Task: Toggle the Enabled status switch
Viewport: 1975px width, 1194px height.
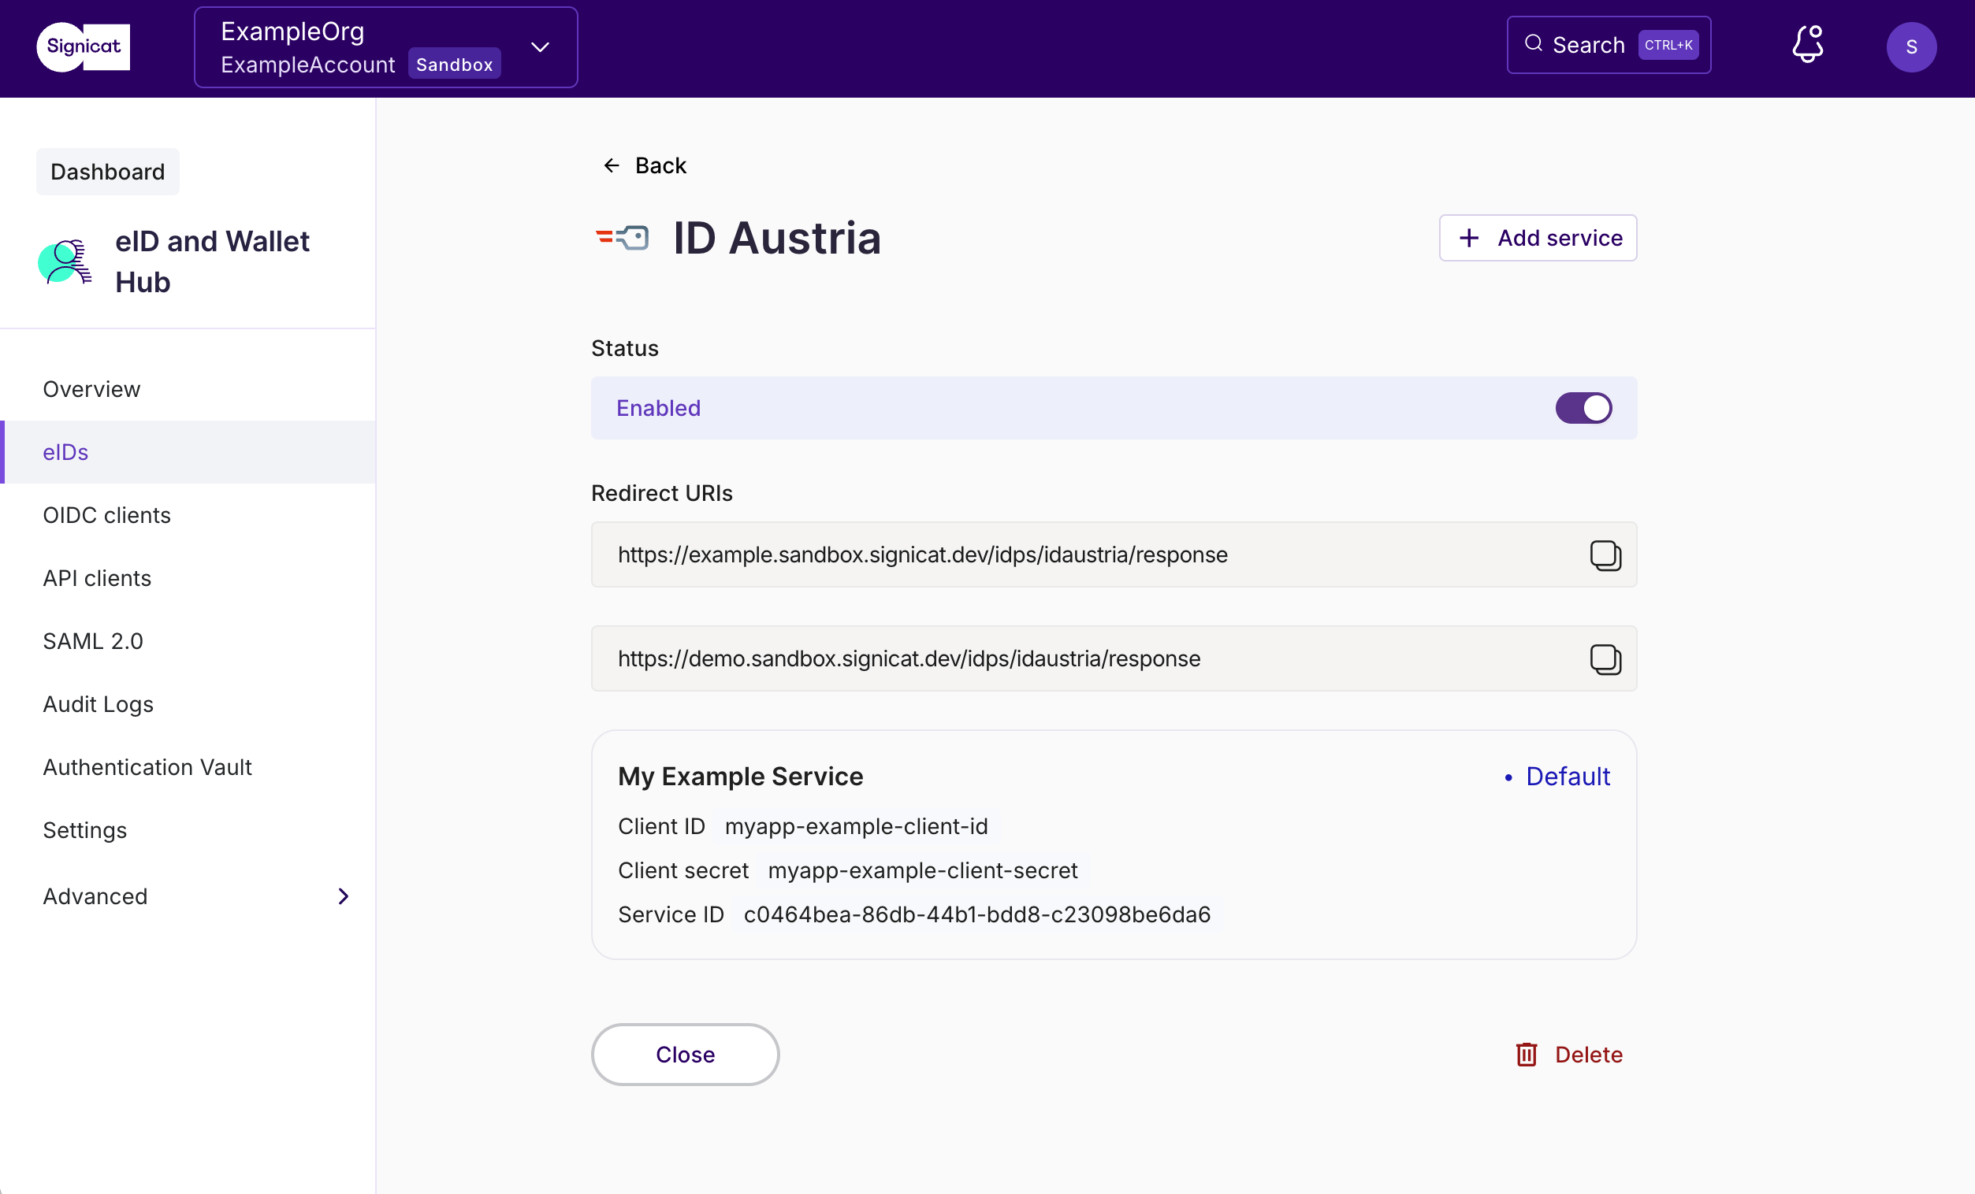Action: click(1583, 409)
